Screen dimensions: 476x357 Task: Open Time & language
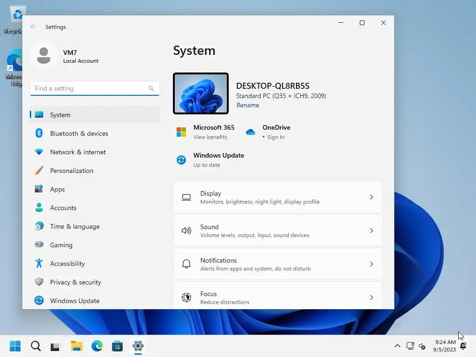click(95, 226)
